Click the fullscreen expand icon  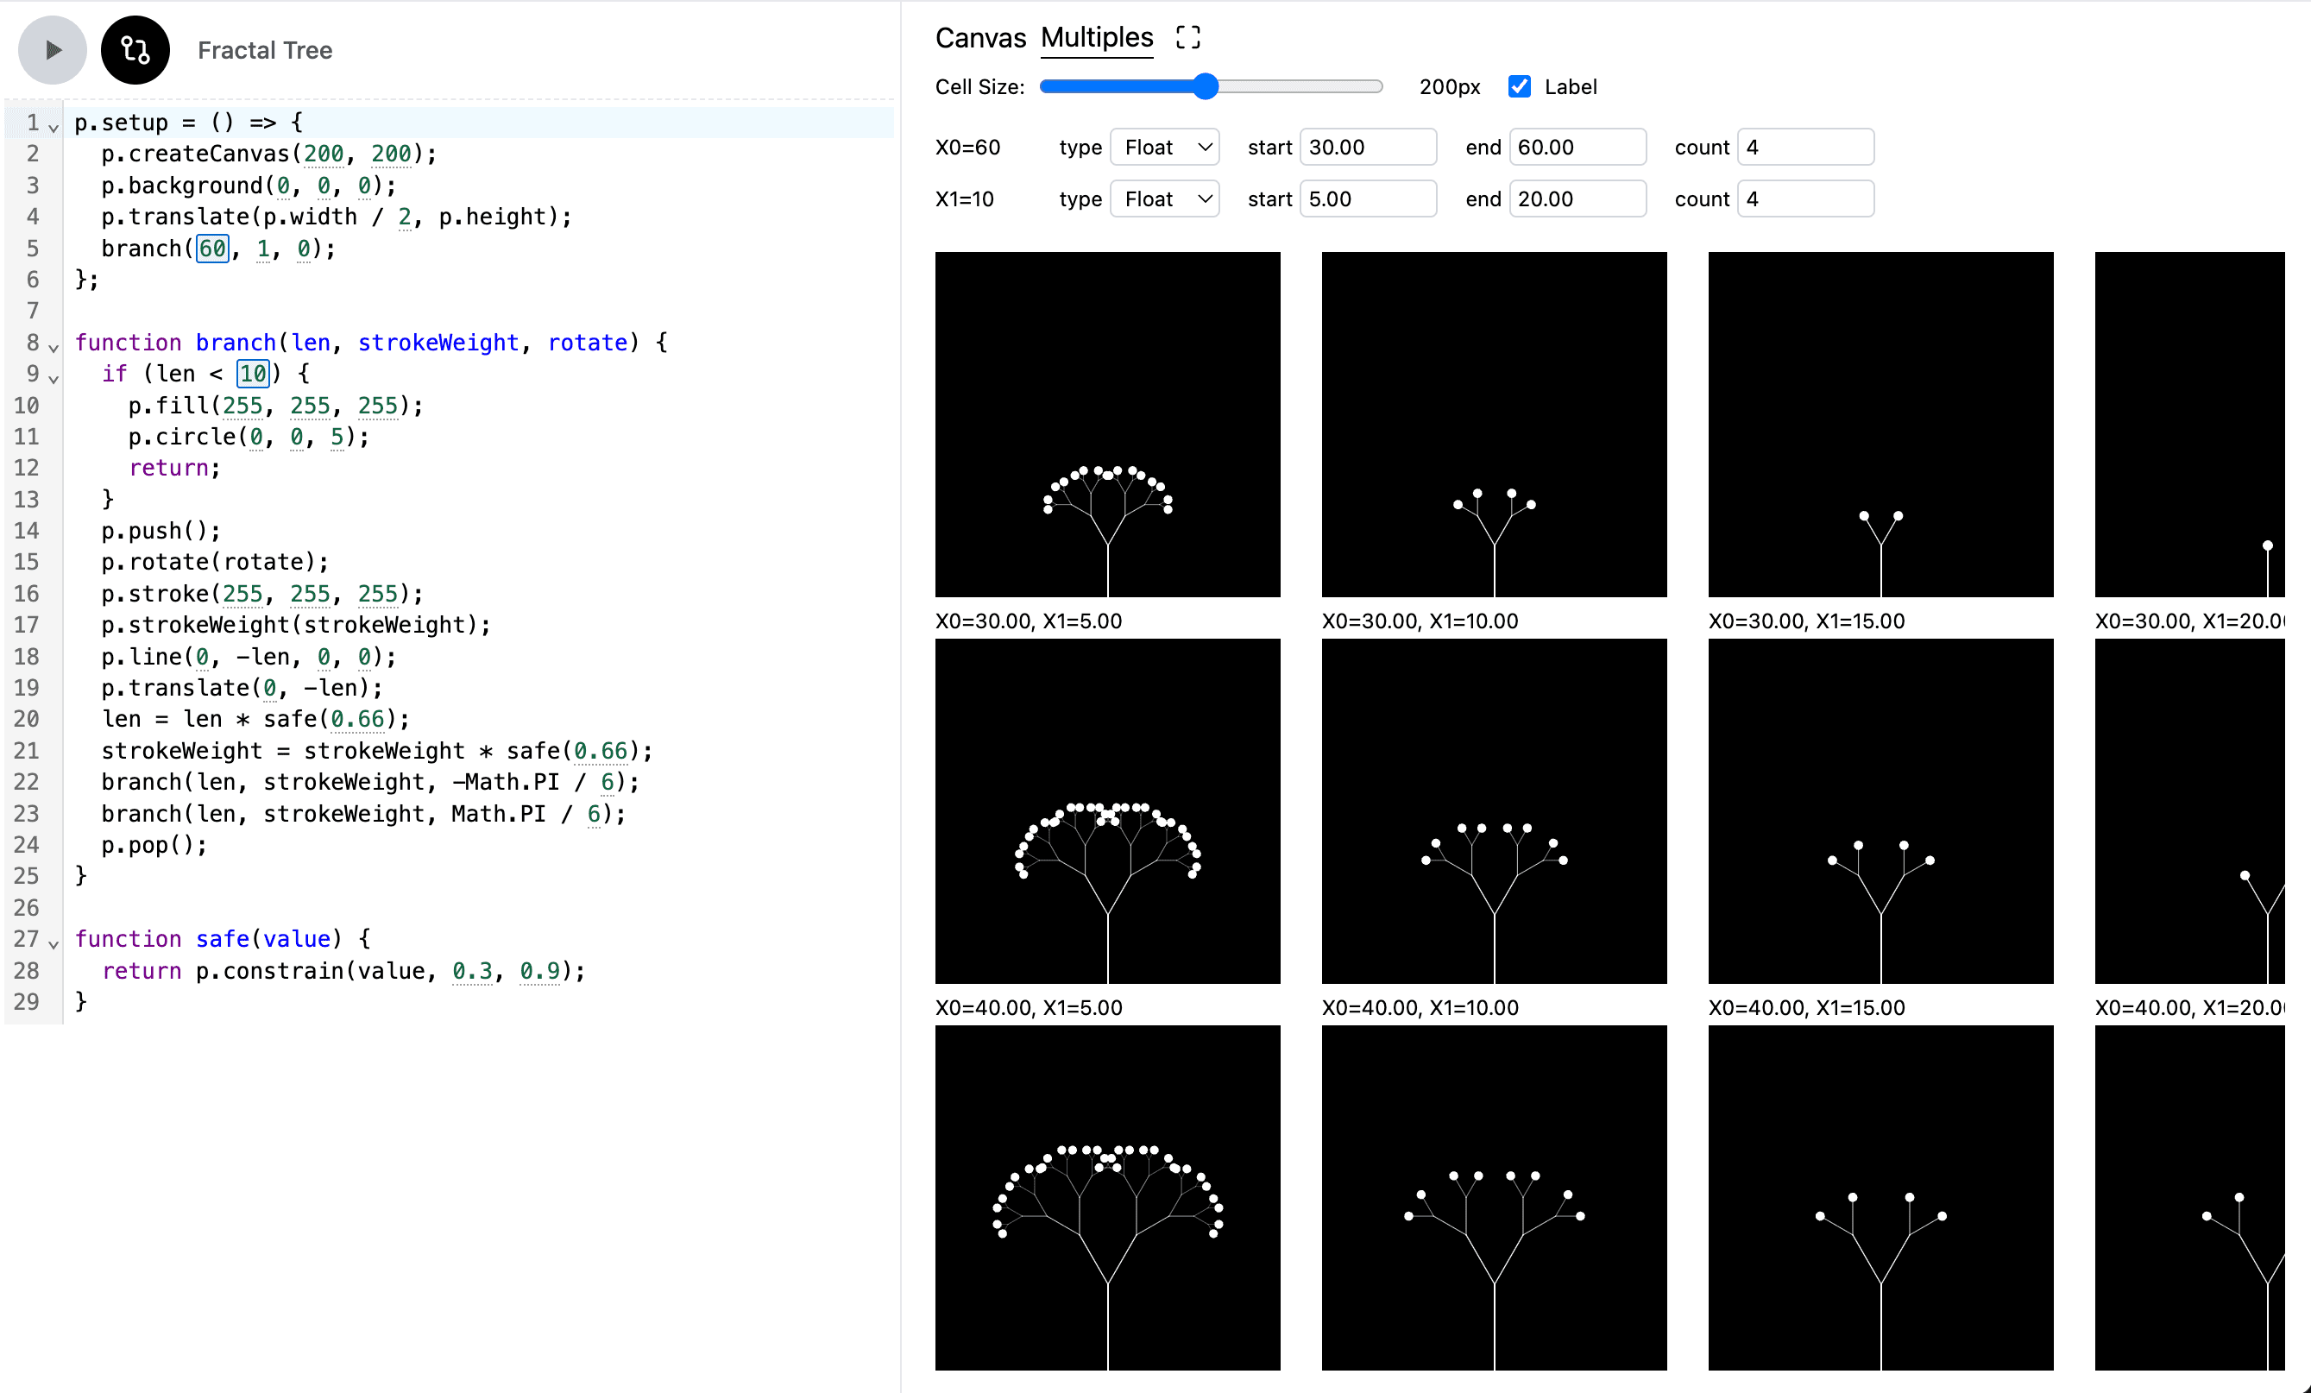[1187, 37]
